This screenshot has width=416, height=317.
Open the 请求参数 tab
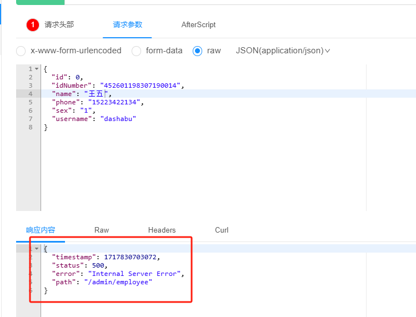click(x=128, y=25)
